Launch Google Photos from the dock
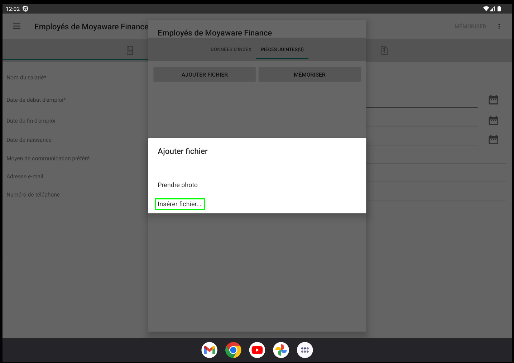 point(281,350)
